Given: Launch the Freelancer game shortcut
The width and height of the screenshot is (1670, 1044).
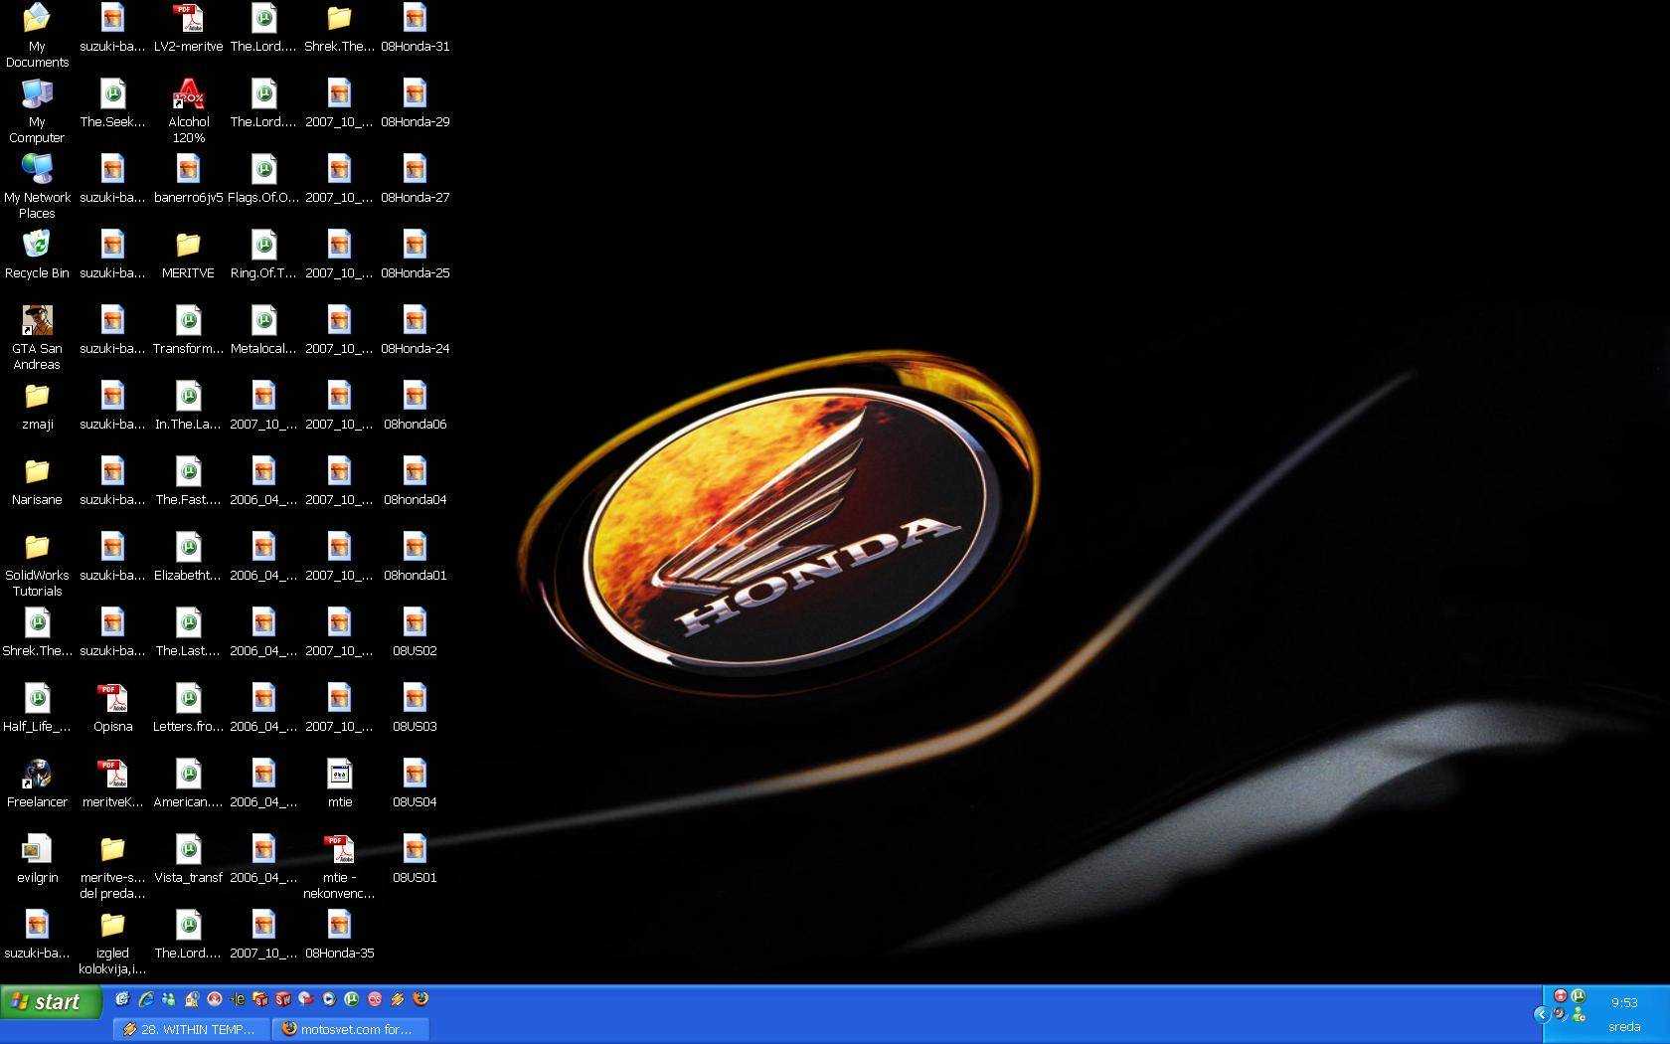Looking at the screenshot, I should [37, 783].
